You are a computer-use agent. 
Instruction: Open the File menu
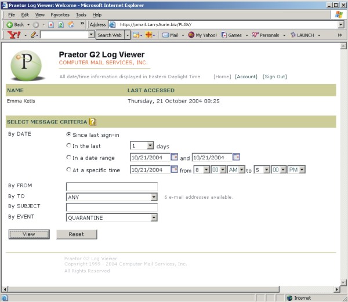click(x=12, y=15)
